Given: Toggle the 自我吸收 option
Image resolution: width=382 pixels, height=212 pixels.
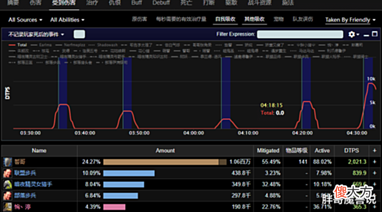Looking at the screenshot, I should point(225,19).
